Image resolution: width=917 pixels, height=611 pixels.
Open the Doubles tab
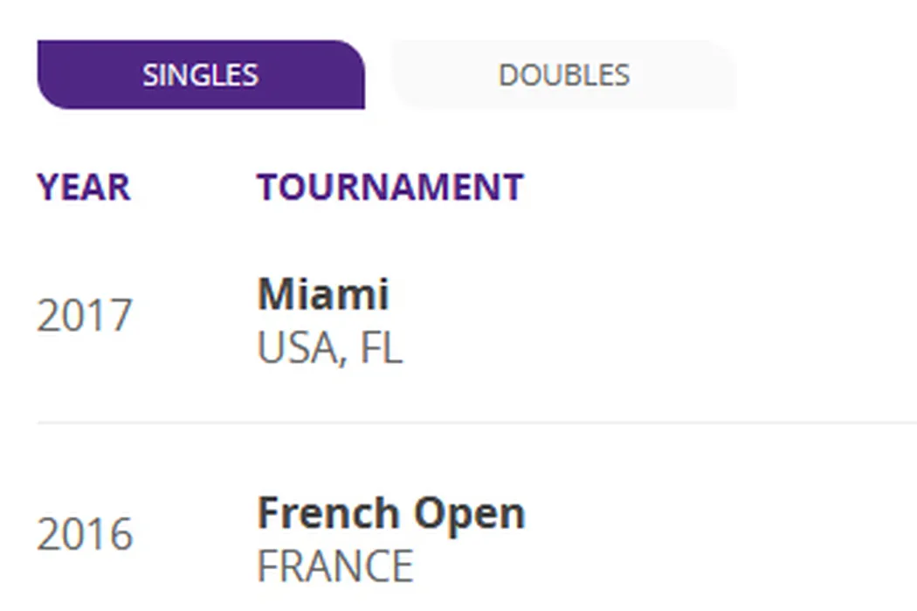tap(563, 75)
